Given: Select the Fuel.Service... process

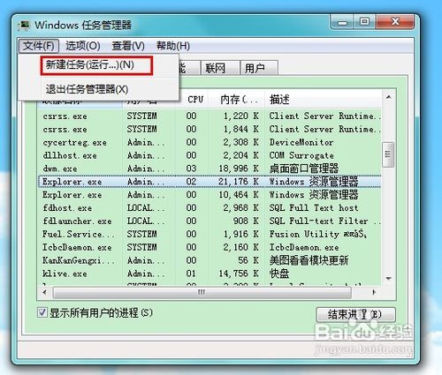Looking at the screenshot, I should 210,234.
